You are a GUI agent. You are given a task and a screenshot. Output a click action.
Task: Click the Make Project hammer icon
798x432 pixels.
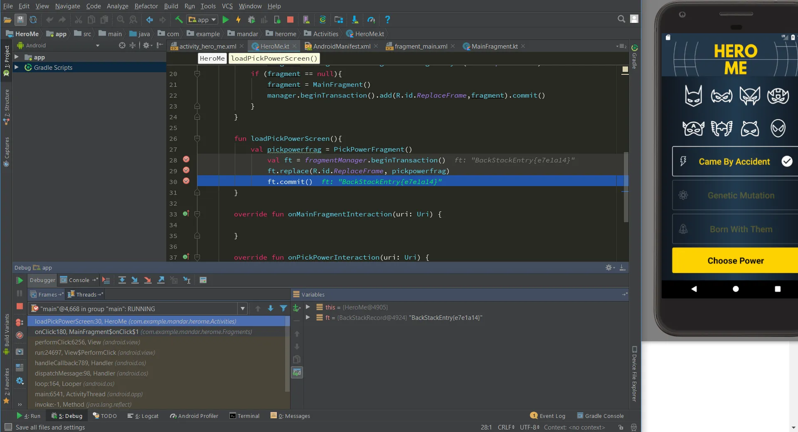[x=179, y=20]
